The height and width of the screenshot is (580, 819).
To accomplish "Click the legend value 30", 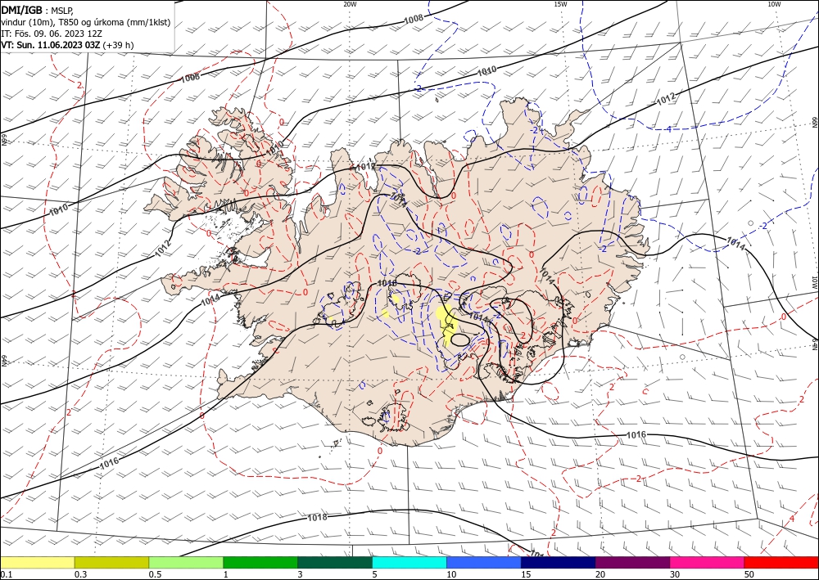I will pos(674,574).
